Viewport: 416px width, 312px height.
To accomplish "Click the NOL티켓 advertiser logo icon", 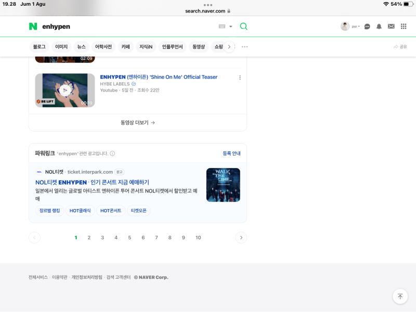I will (40, 172).
